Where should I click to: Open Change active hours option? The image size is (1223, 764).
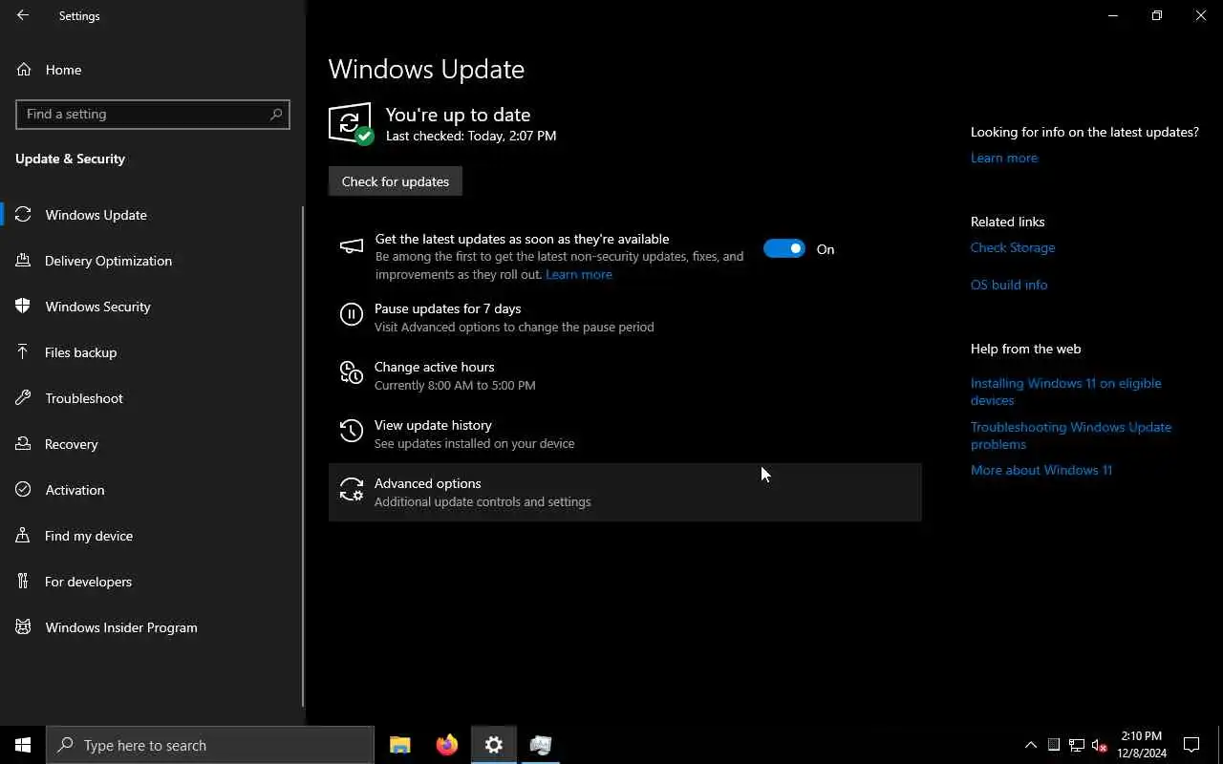tap(625, 375)
